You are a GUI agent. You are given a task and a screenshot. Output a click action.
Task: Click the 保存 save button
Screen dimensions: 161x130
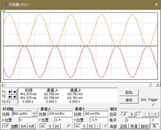[x=129, y=100]
